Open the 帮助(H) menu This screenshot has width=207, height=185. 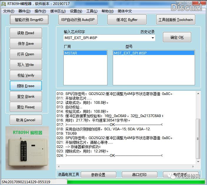(107, 11)
